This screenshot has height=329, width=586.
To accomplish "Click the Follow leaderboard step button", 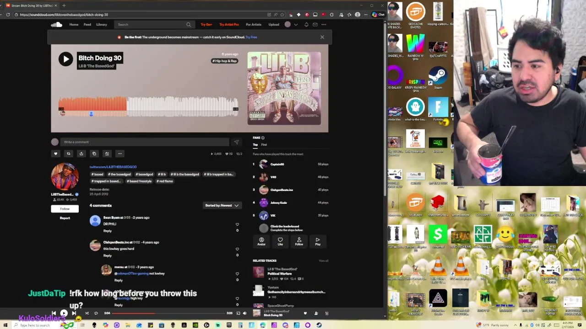I will click(x=299, y=241).
